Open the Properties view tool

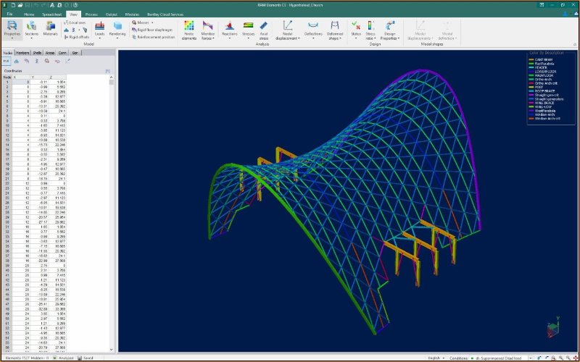pyautogui.click(x=12, y=27)
